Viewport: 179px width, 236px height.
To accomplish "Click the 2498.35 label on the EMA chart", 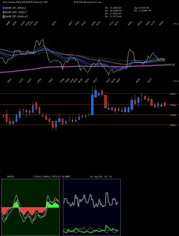I will point(170,65).
